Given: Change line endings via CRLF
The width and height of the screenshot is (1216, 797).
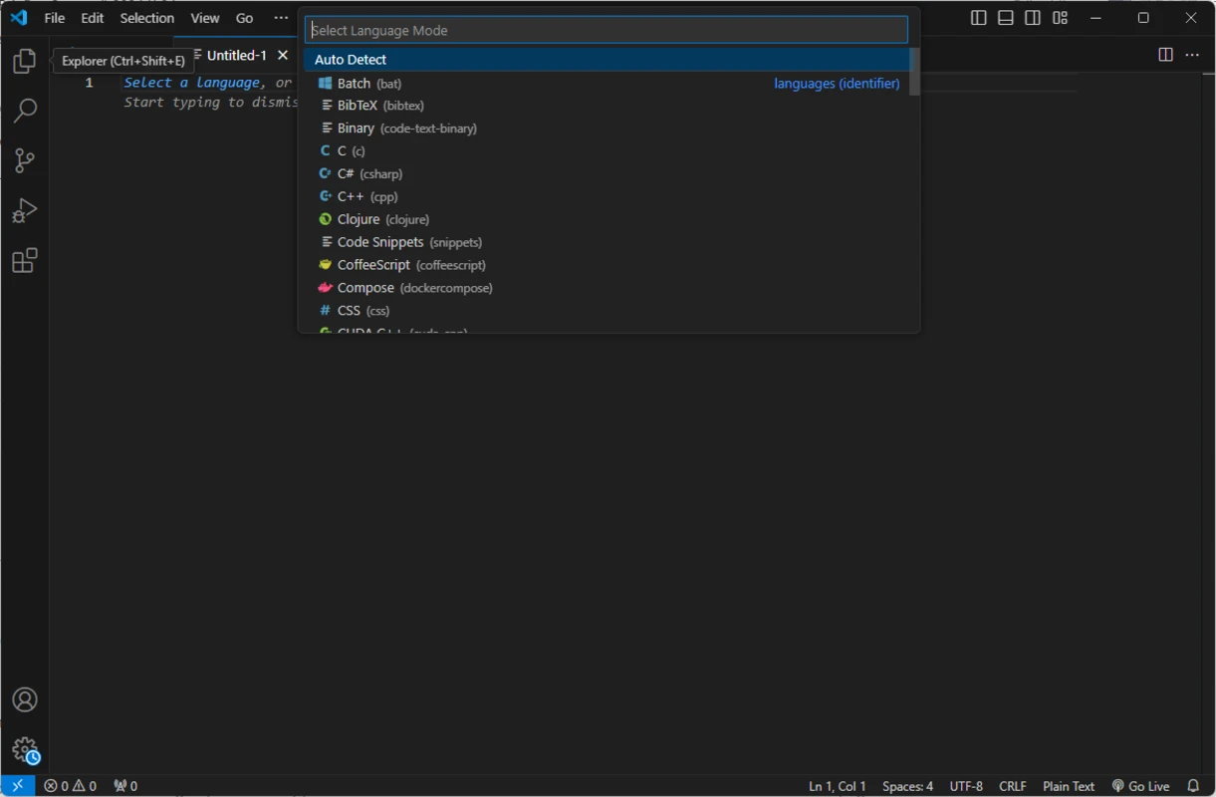Looking at the screenshot, I should click(1013, 786).
